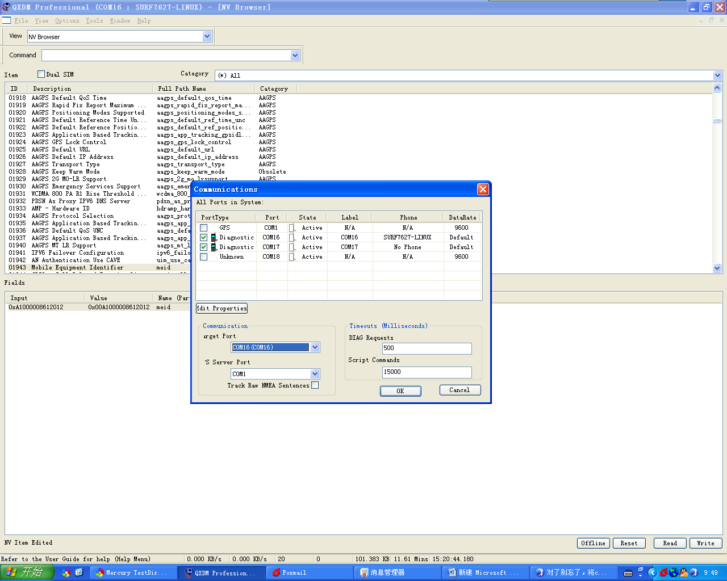This screenshot has height=581, width=727.
Task: Open the Windows Start button
Action: (x=26, y=572)
